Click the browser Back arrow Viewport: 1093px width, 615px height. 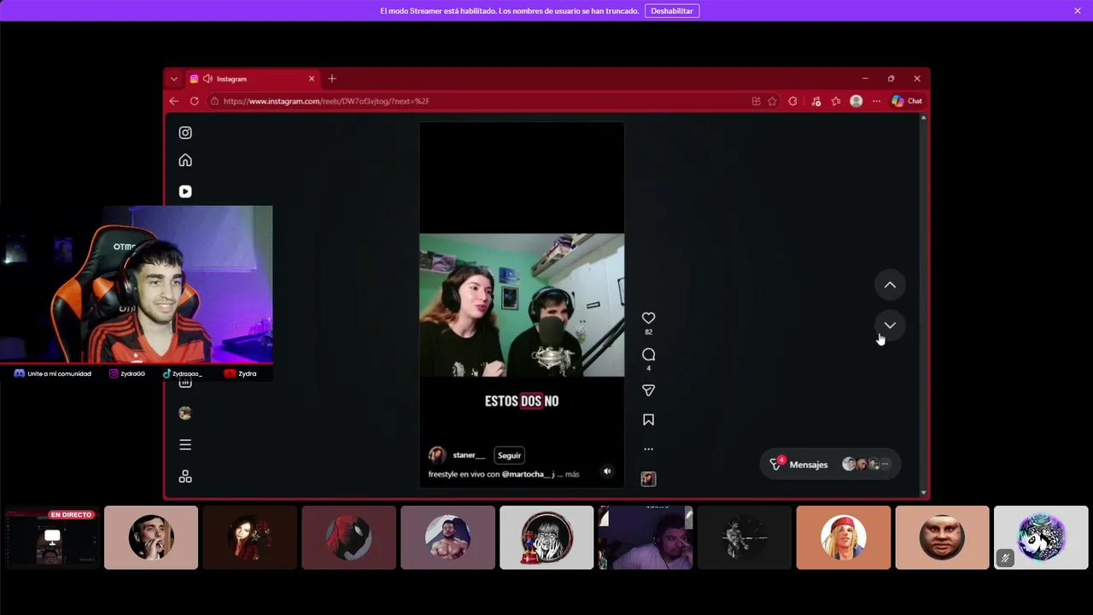pos(174,101)
